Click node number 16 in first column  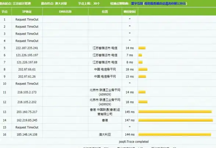click(4, 134)
